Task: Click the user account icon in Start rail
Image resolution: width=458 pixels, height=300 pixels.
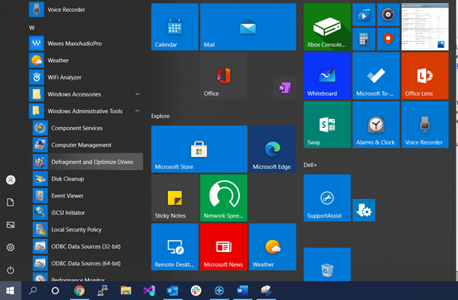Action: click(10, 180)
